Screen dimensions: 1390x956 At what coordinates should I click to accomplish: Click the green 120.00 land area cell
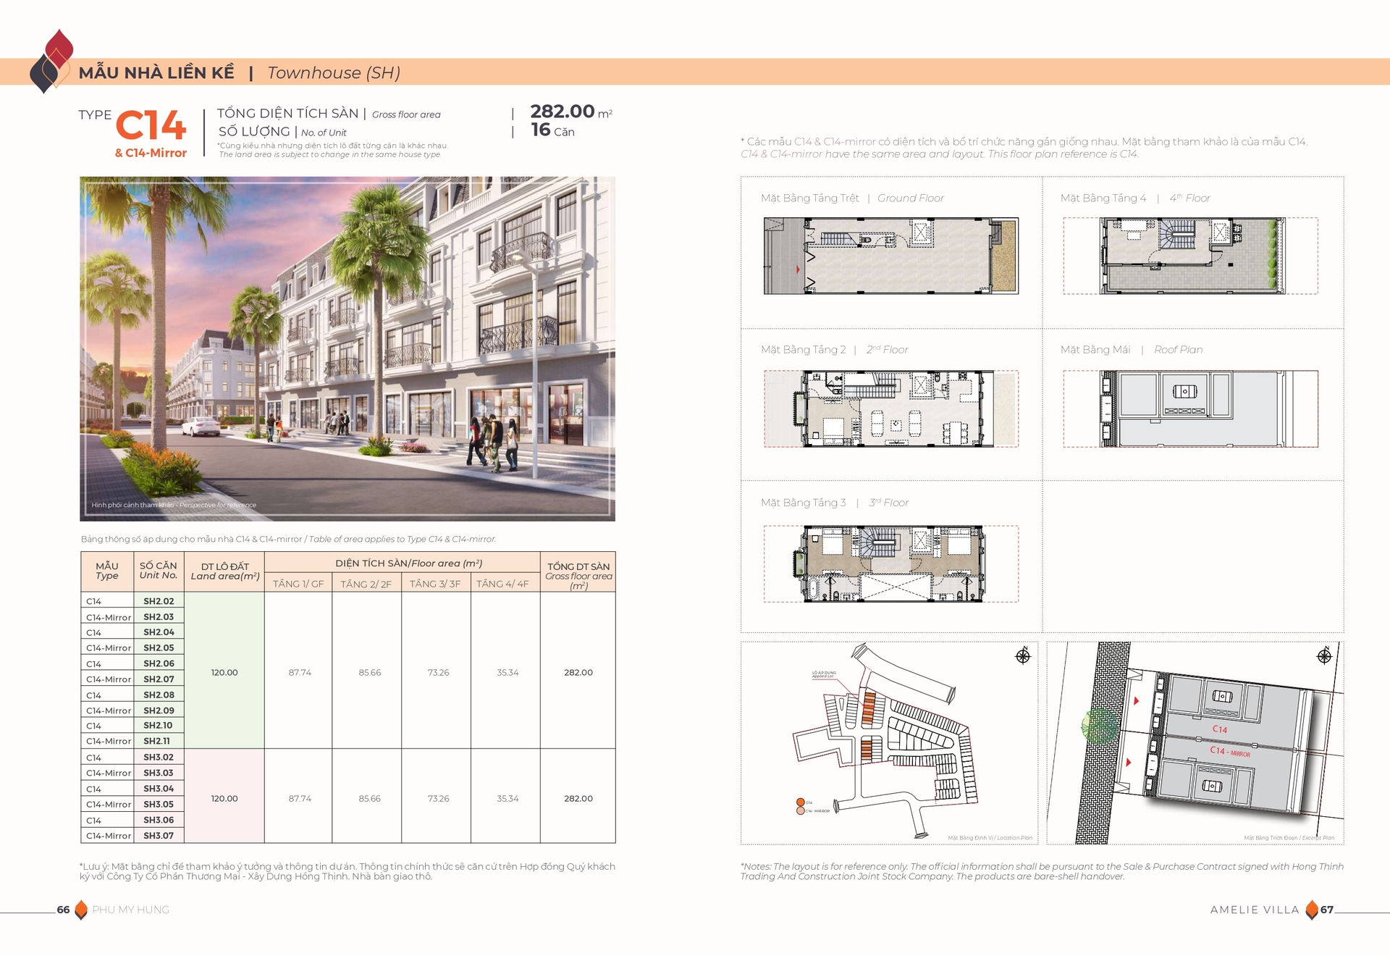[224, 672]
